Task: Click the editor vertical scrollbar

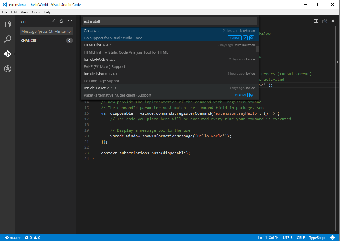Action: (337, 128)
